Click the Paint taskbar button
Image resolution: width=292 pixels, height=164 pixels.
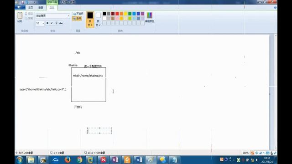[x=151, y=160]
